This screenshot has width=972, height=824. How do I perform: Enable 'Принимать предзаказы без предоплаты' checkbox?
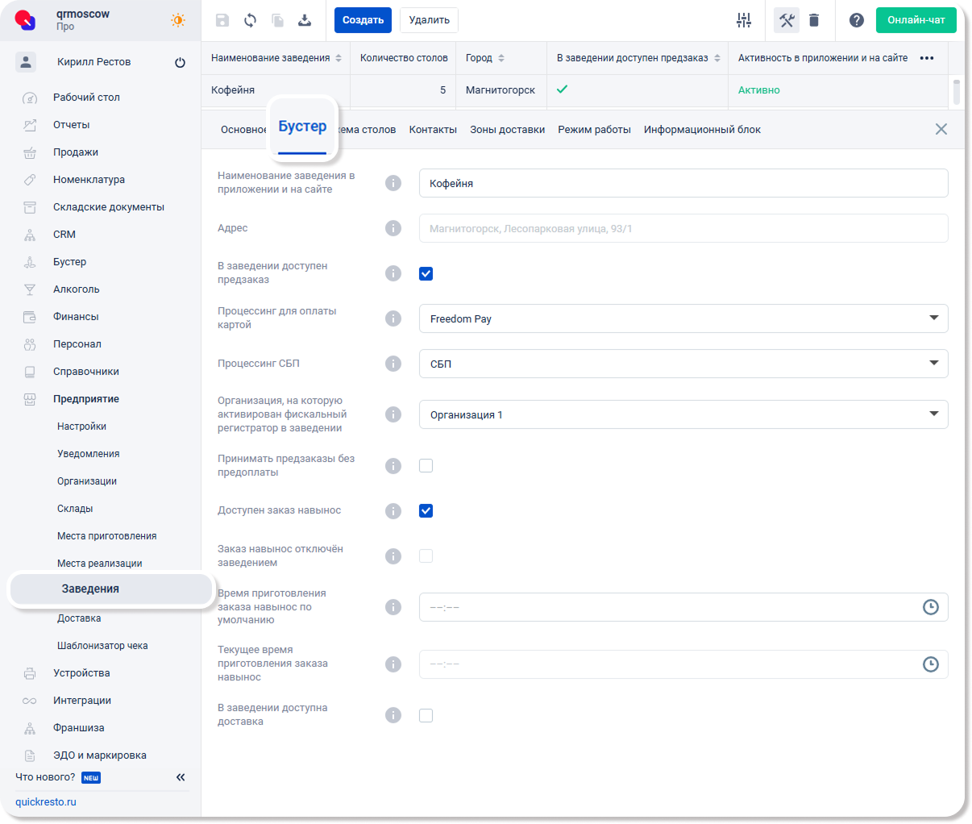pyautogui.click(x=426, y=465)
